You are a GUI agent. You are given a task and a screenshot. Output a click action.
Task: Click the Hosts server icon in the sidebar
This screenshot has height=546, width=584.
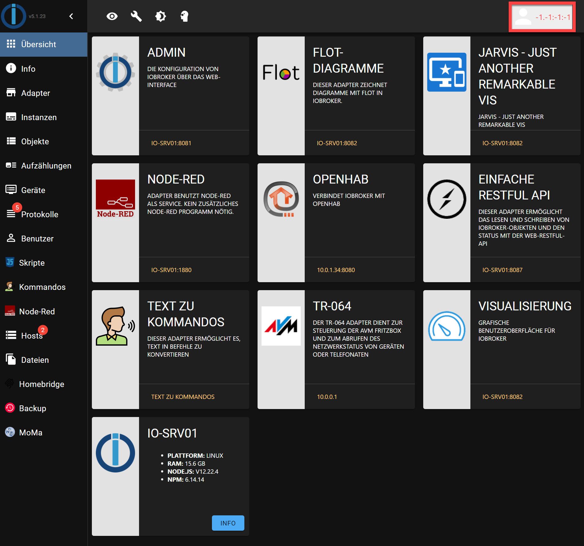(11, 335)
